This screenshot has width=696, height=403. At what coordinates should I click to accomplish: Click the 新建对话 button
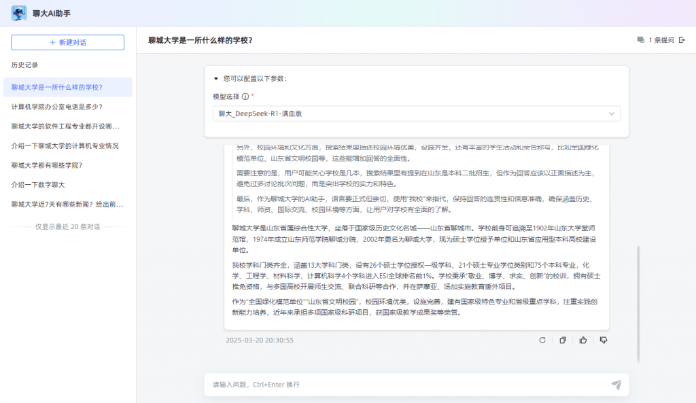tap(67, 42)
